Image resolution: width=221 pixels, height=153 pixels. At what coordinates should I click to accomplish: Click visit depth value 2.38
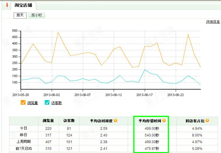(104, 142)
